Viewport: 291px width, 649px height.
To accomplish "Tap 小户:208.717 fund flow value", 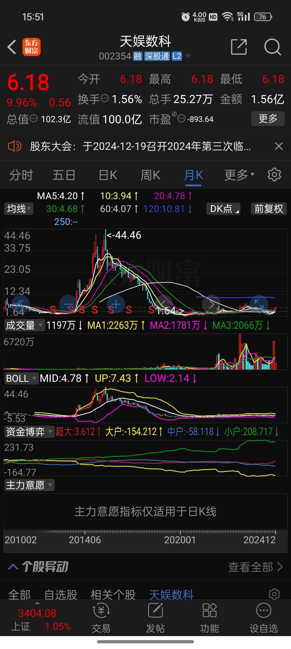I will (x=252, y=432).
